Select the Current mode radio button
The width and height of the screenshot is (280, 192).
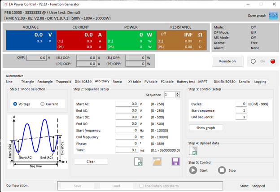click(43, 104)
